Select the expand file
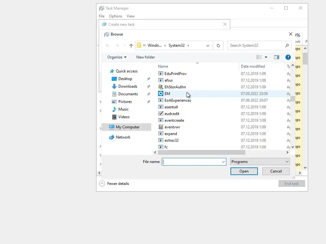The image size is (326, 244). (x=171, y=134)
